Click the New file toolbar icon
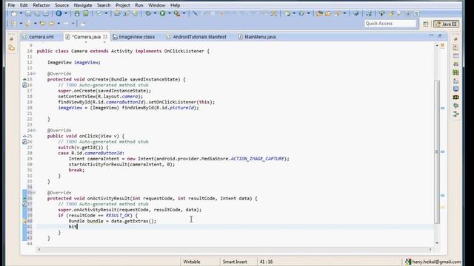 (x=14, y=13)
